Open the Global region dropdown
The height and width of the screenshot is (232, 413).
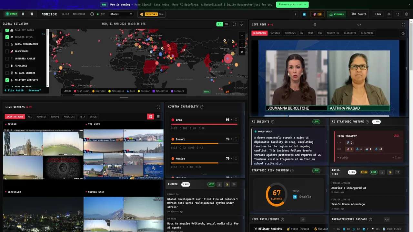[x=121, y=14]
